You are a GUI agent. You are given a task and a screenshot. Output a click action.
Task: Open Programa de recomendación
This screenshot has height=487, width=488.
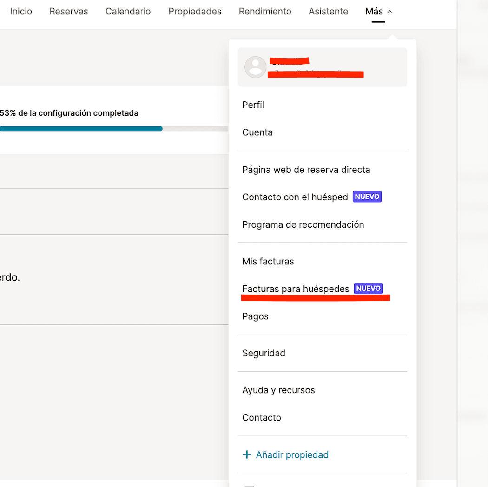pyautogui.click(x=303, y=224)
